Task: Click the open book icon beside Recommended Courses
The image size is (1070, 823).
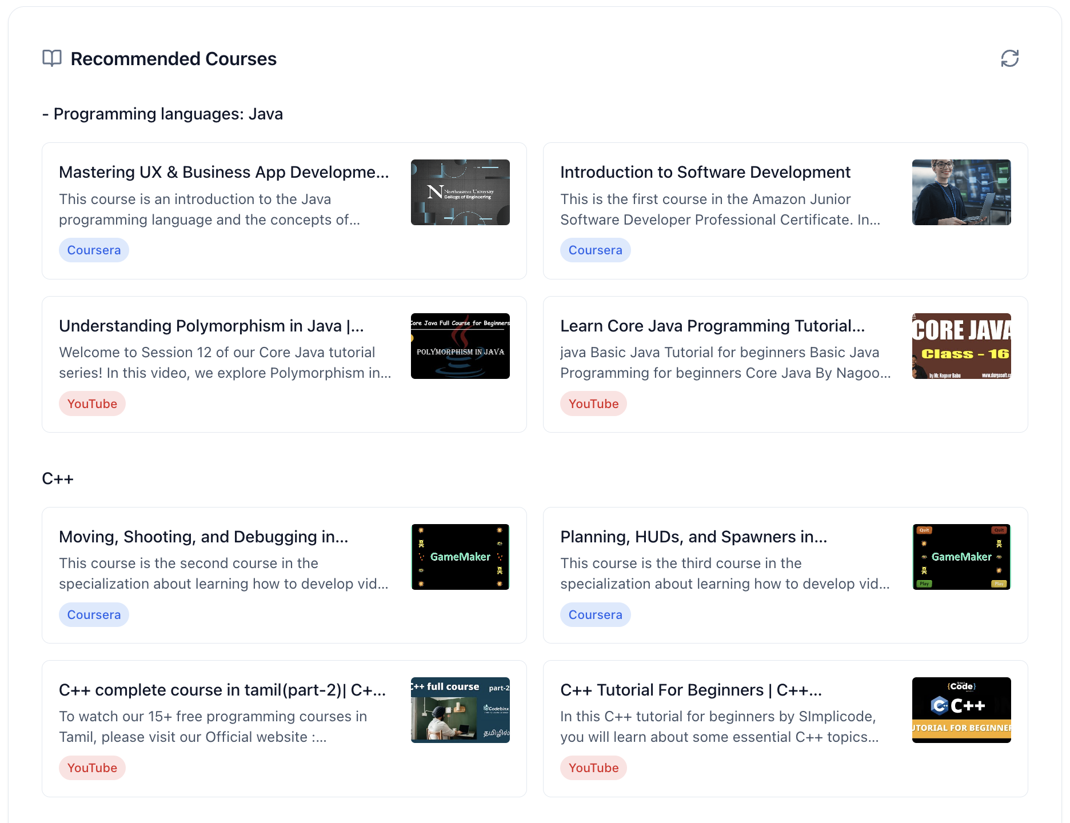Action: [52, 58]
